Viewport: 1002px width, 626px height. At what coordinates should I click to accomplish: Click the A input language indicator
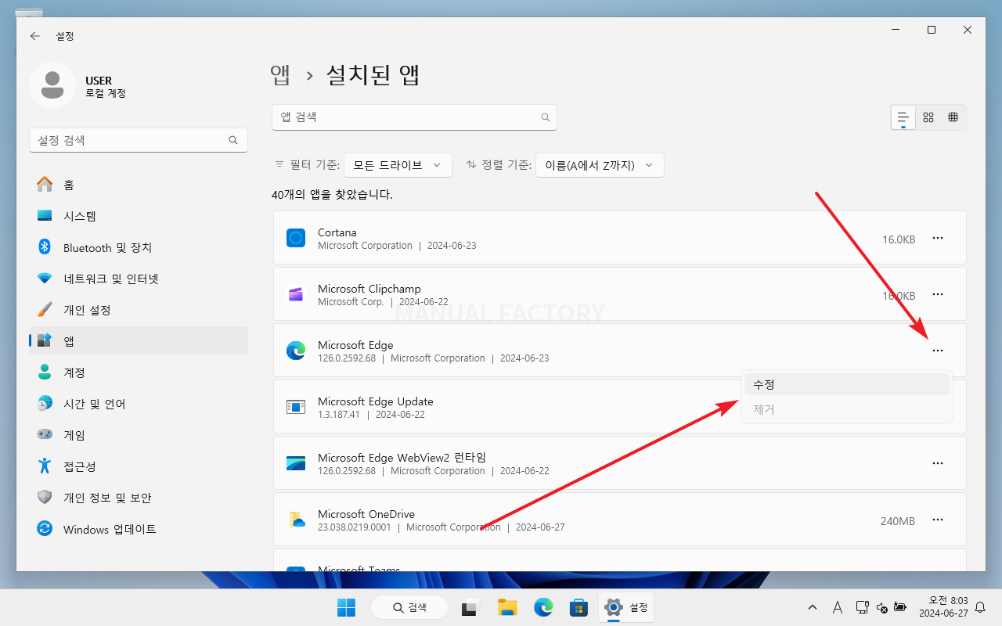(837, 607)
